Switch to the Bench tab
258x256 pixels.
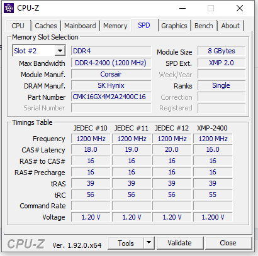pyautogui.click(x=204, y=26)
